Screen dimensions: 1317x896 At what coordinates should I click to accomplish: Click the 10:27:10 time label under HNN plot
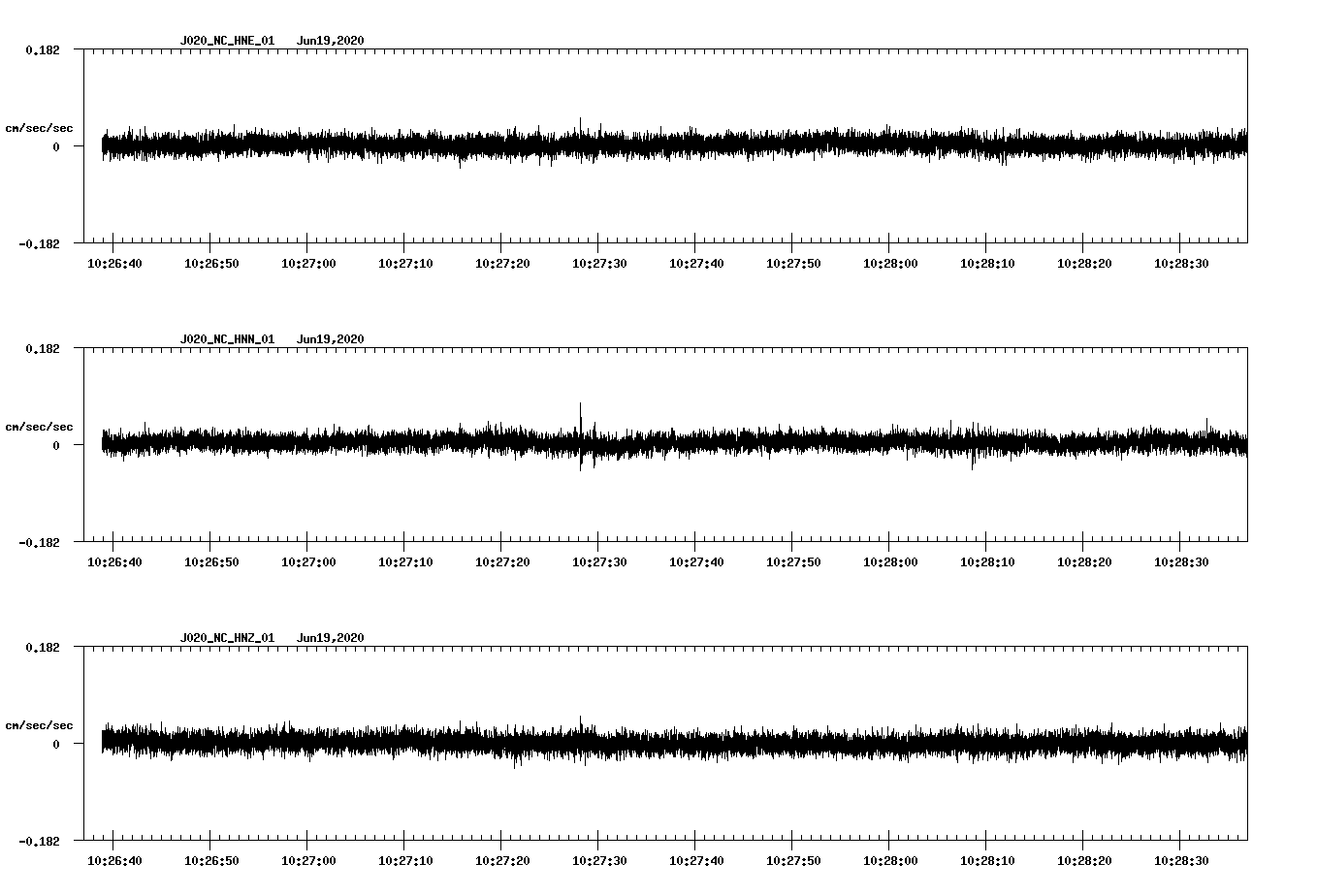click(x=405, y=562)
